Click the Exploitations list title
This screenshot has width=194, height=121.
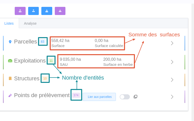tap(30, 61)
